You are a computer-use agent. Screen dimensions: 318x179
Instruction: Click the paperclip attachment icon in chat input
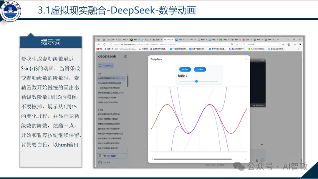[x=257, y=160]
